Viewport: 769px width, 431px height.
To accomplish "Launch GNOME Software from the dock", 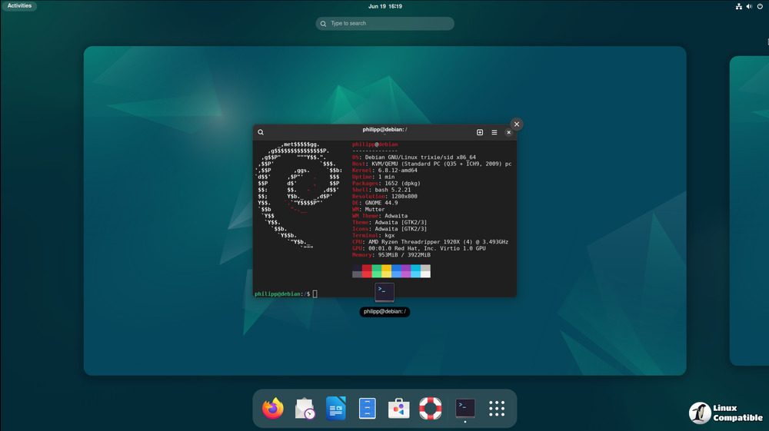I will (x=398, y=409).
